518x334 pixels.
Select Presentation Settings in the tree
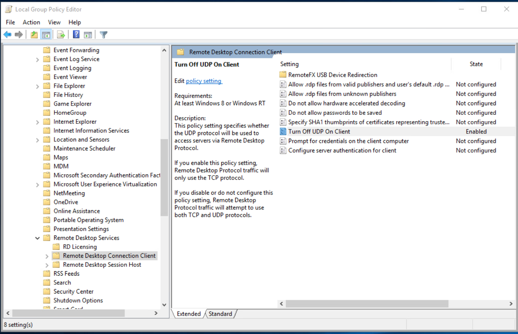(81, 229)
